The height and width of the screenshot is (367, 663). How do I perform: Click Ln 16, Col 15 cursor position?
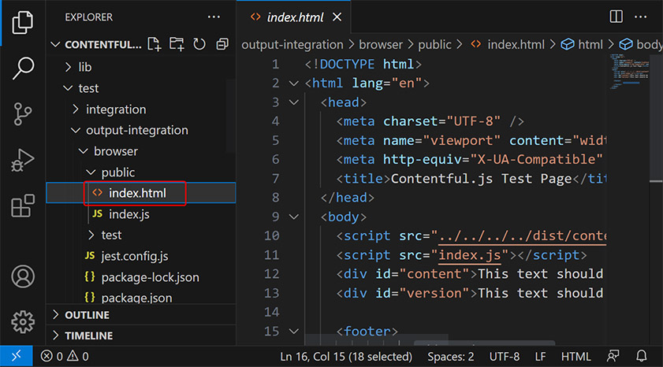[346, 357]
